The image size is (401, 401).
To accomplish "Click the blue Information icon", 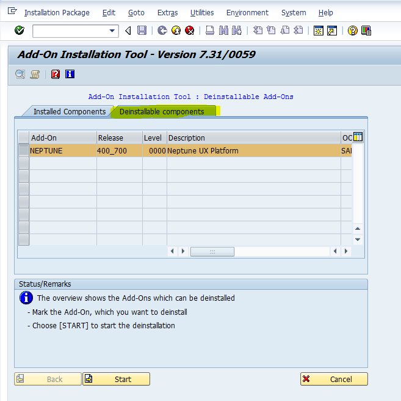I will tap(70, 74).
